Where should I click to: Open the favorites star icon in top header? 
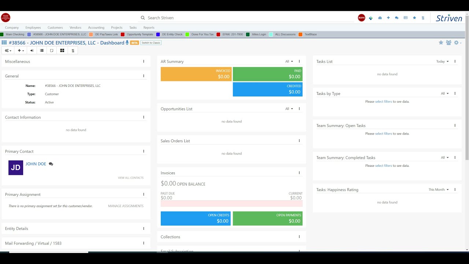point(414,18)
